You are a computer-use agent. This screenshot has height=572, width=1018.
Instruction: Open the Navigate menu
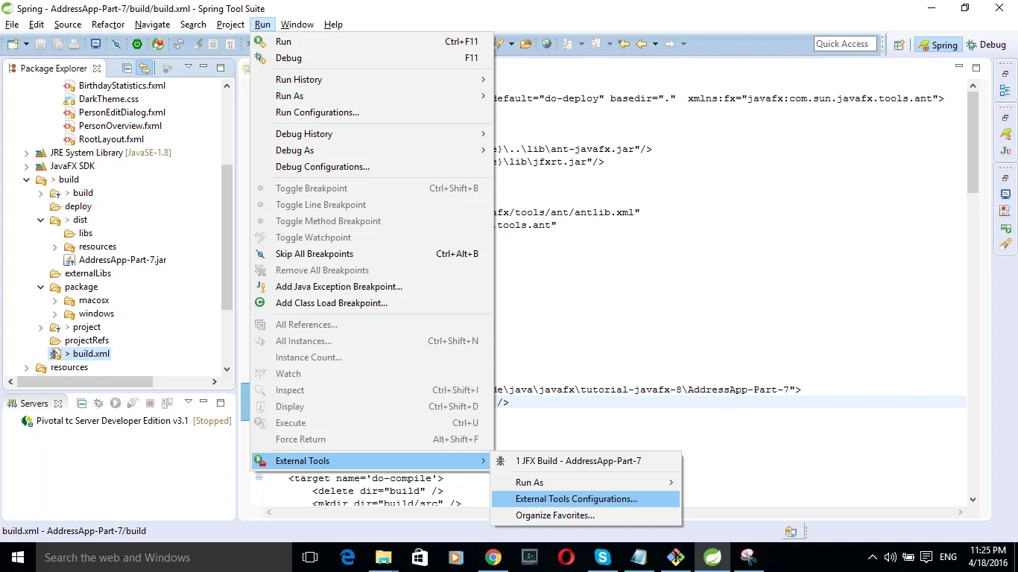click(152, 25)
